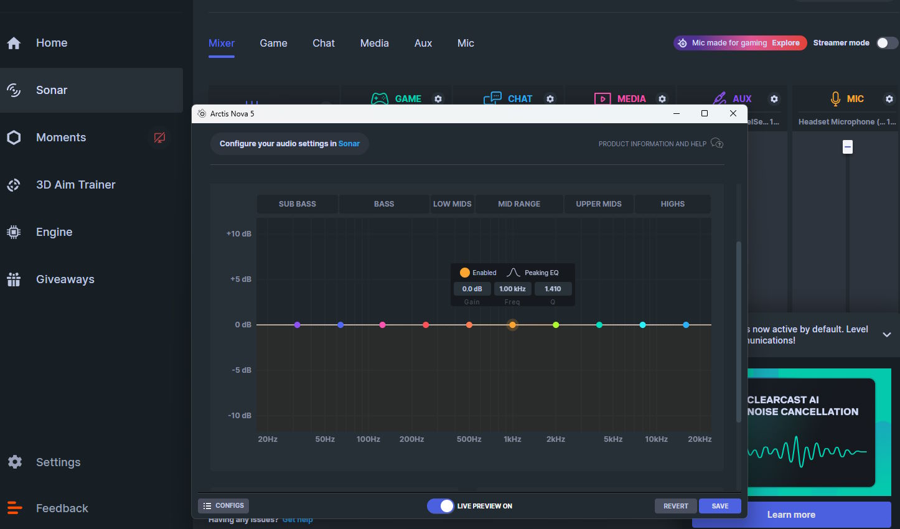The height and width of the screenshot is (529, 900).
Task: Open the CONFIGS button
Action: [223, 506]
